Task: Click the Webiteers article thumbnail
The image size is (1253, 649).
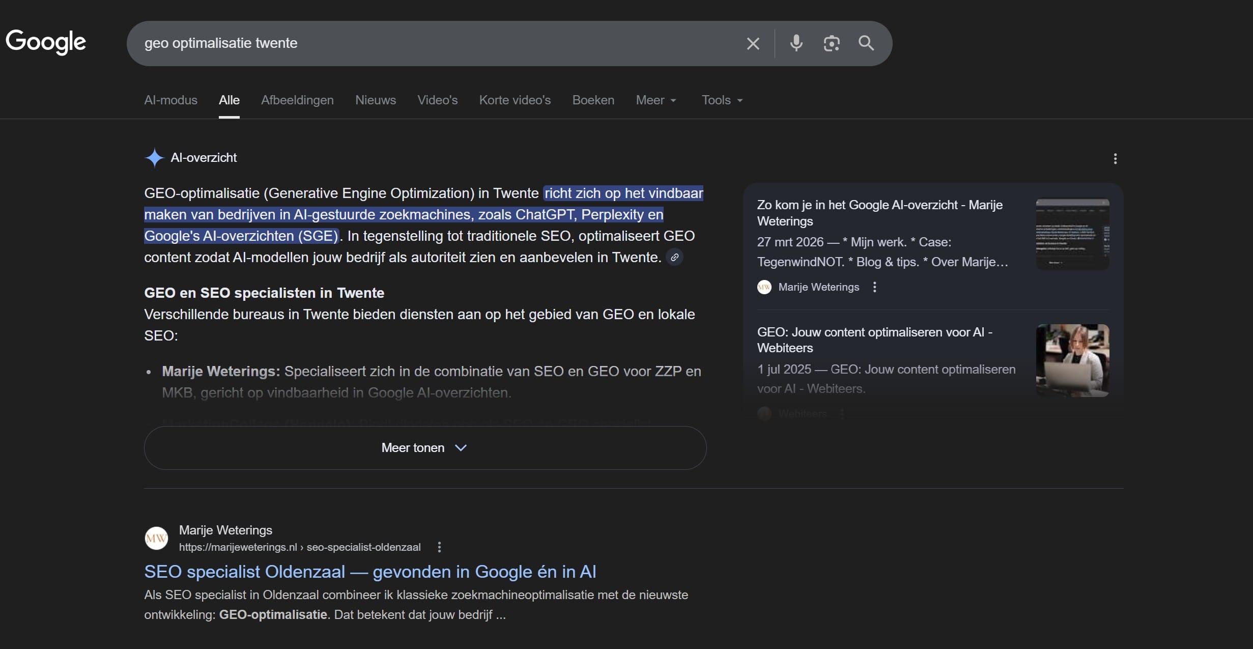Action: 1072,360
